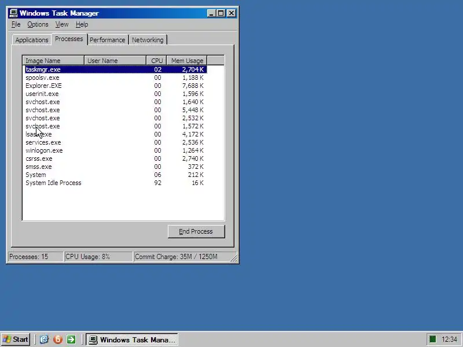Click the Task Manager title bar icon
Viewport: 463px width, 347px height.
coord(13,13)
